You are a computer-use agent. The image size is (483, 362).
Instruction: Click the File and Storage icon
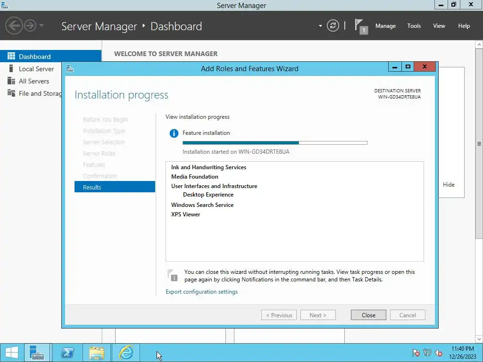click(x=11, y=93)
